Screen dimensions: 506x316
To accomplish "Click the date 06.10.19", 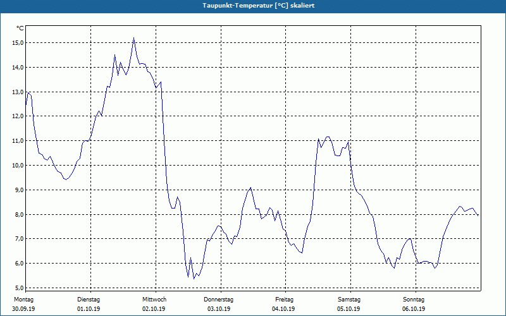I will pyautogui.click(x=414, y=309).
